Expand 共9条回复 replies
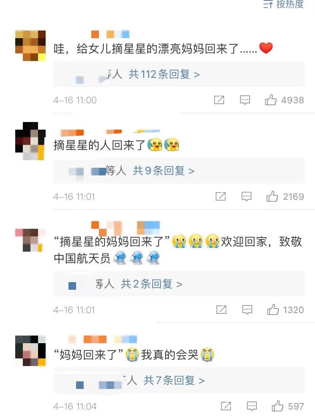This screenshot has width=315, height=416. point(164,170)
